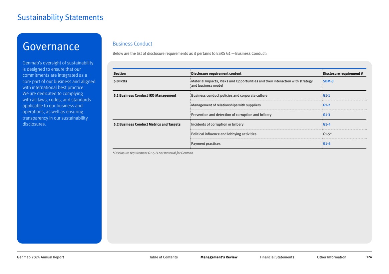Click page number 124 in footer
Screen dimensions: 389x274
click(x=369, y=257)
